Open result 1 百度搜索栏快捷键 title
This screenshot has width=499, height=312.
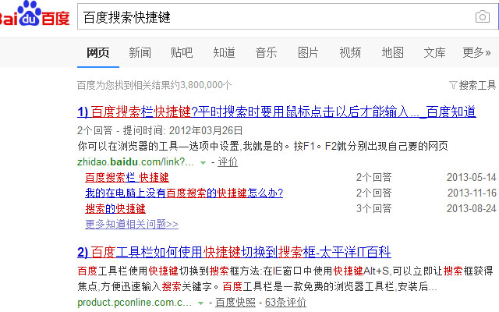(x=277, y=112)
